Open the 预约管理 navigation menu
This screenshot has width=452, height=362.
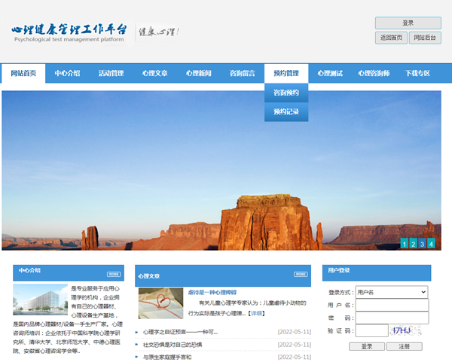tap(286, 74)
